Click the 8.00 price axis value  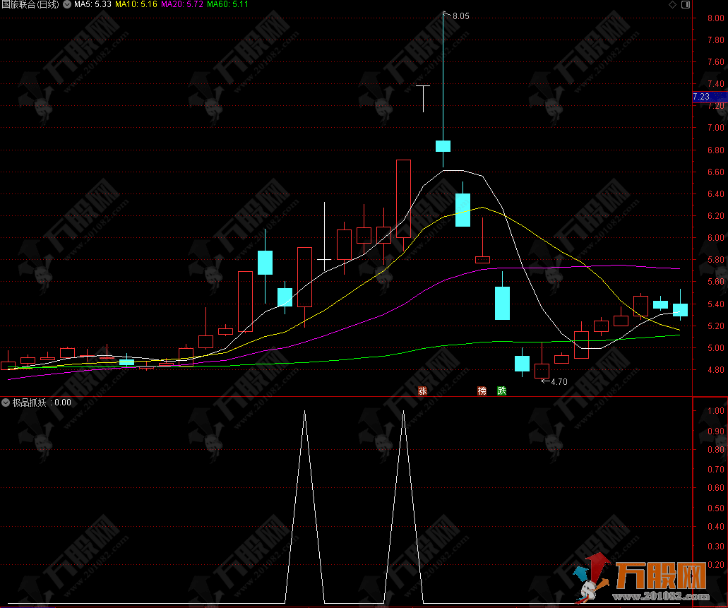pos(715,18)
